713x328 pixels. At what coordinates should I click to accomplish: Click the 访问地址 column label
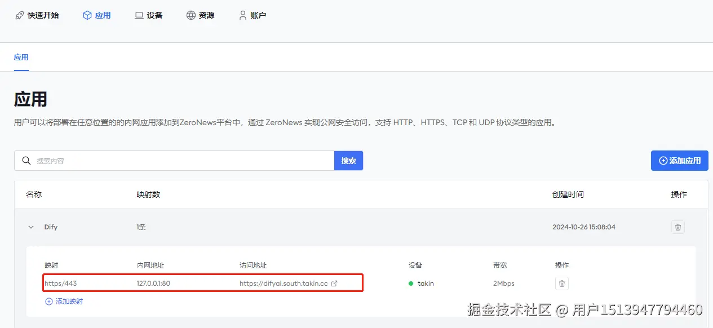(253, 265)
